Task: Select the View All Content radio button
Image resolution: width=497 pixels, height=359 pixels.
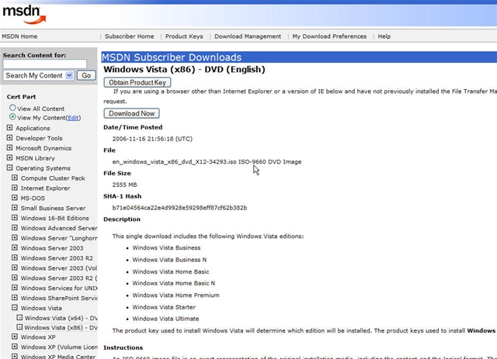Action: pos(12,108)
